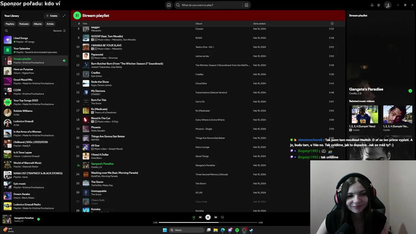Open the Recents sort dropdown

tap(59, 31)
